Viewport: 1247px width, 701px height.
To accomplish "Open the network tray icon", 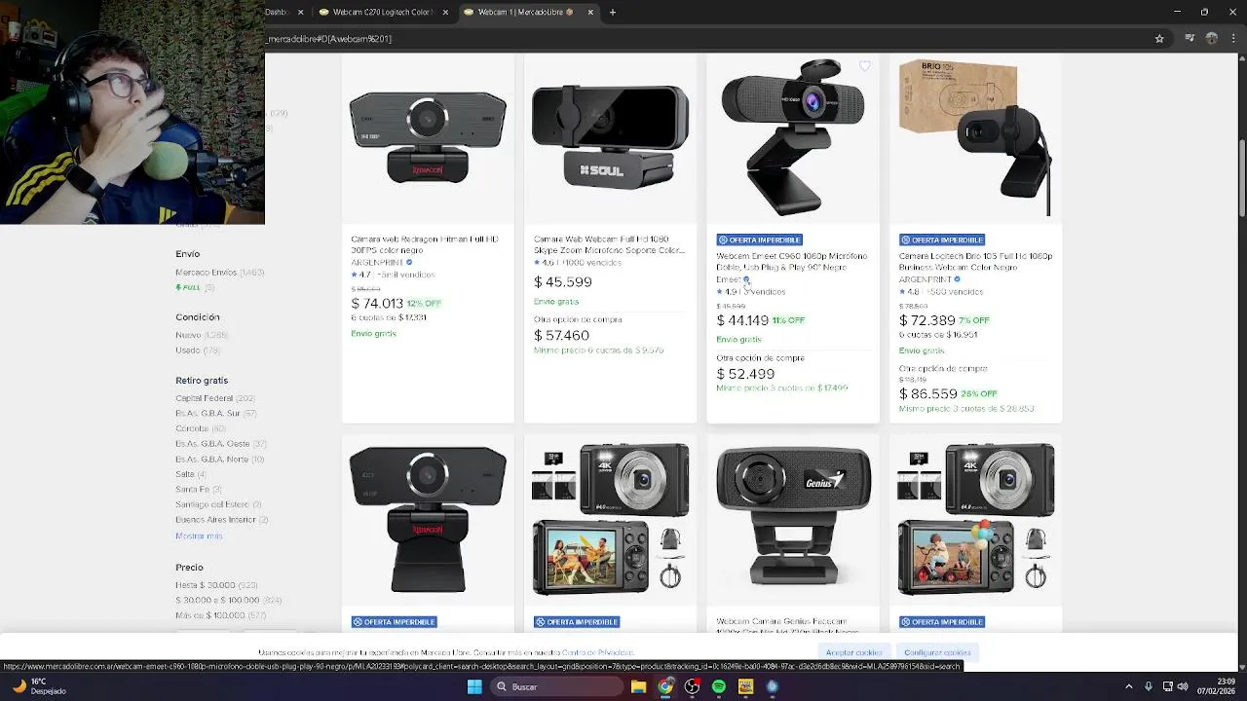I will [1168, 687].
